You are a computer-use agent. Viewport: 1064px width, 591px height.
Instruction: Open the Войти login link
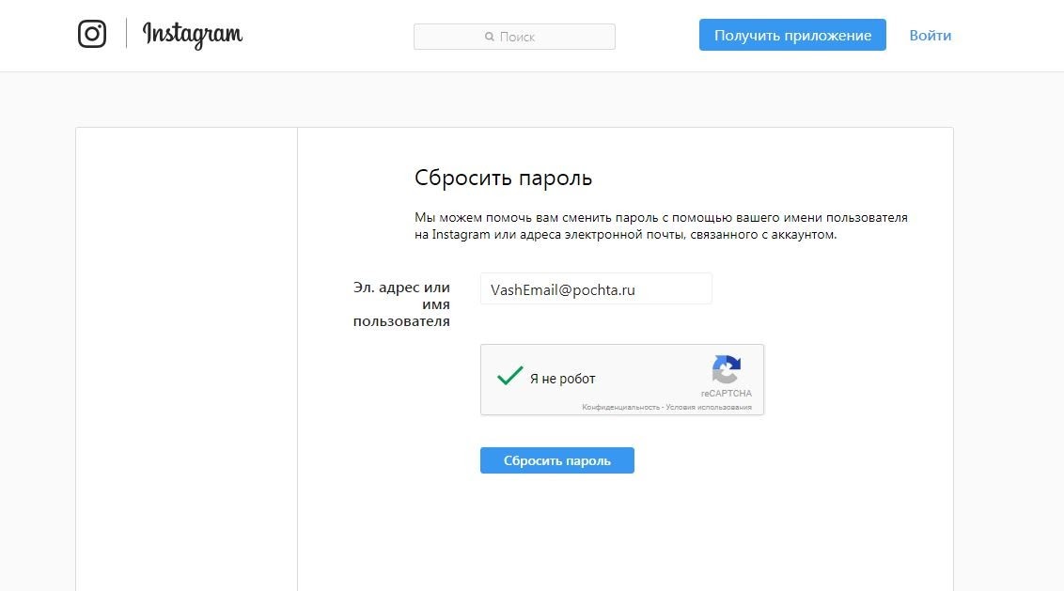[x=931, y=36]
